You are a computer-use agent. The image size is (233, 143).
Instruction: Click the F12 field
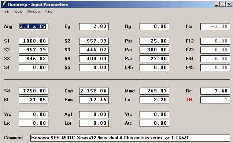tap(215, 41)
